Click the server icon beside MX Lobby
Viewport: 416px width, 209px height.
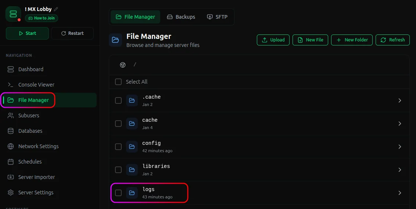[x=13, y=14]
